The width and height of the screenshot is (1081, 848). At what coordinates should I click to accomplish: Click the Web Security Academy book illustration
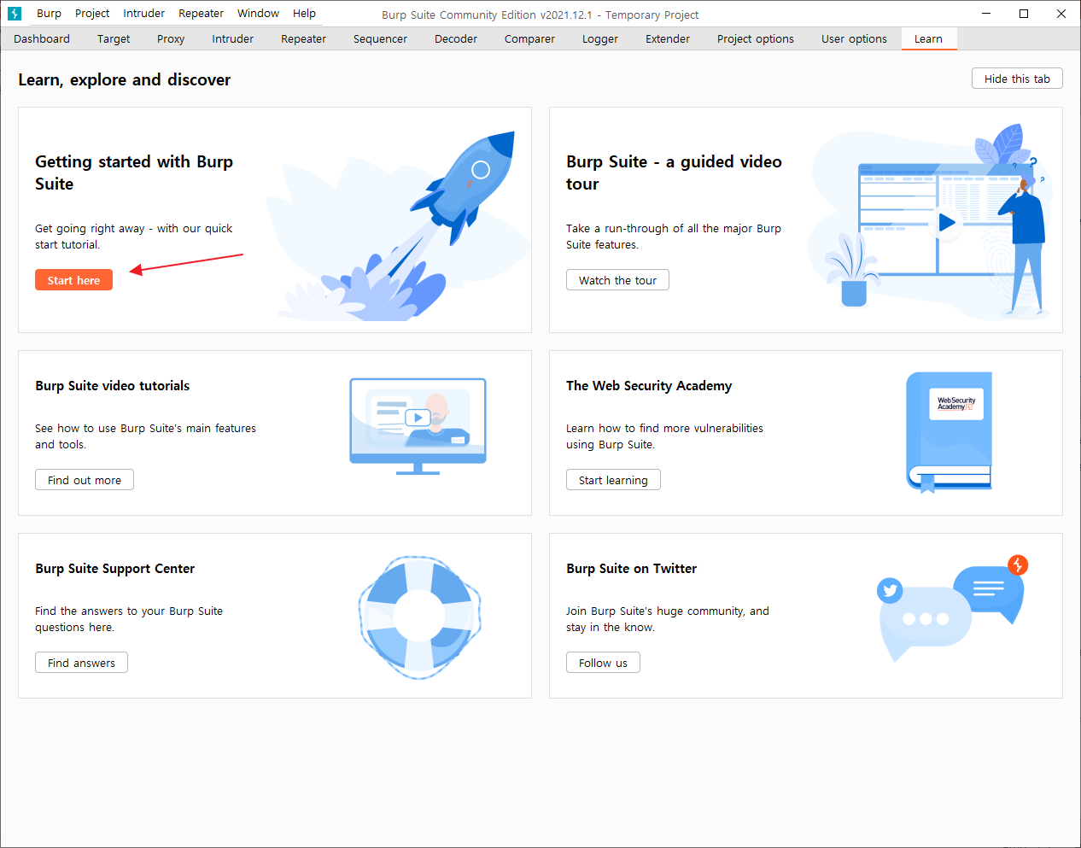click(949, 432)
